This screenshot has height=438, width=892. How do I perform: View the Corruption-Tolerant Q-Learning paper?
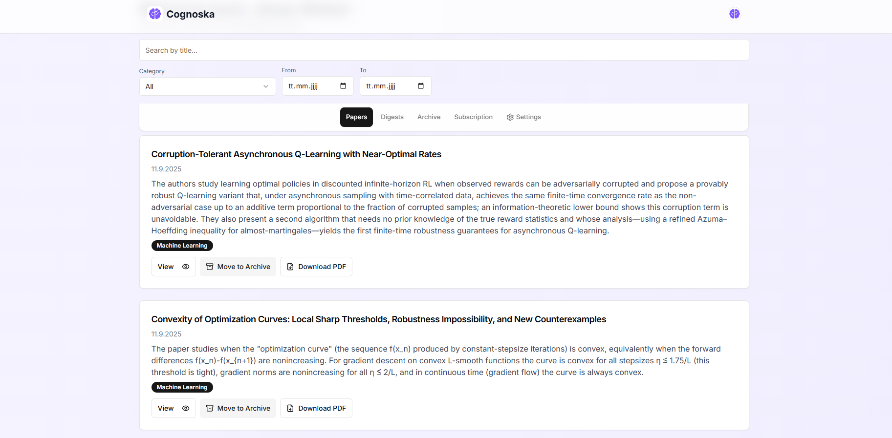pos(173,267)
